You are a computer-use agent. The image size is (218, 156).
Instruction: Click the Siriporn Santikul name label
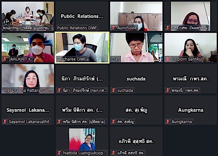(187, 59)
